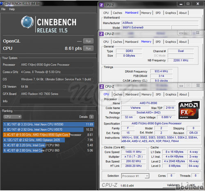
Task: Run the OpenGL benchmark
Action: (x=89, y=41)
